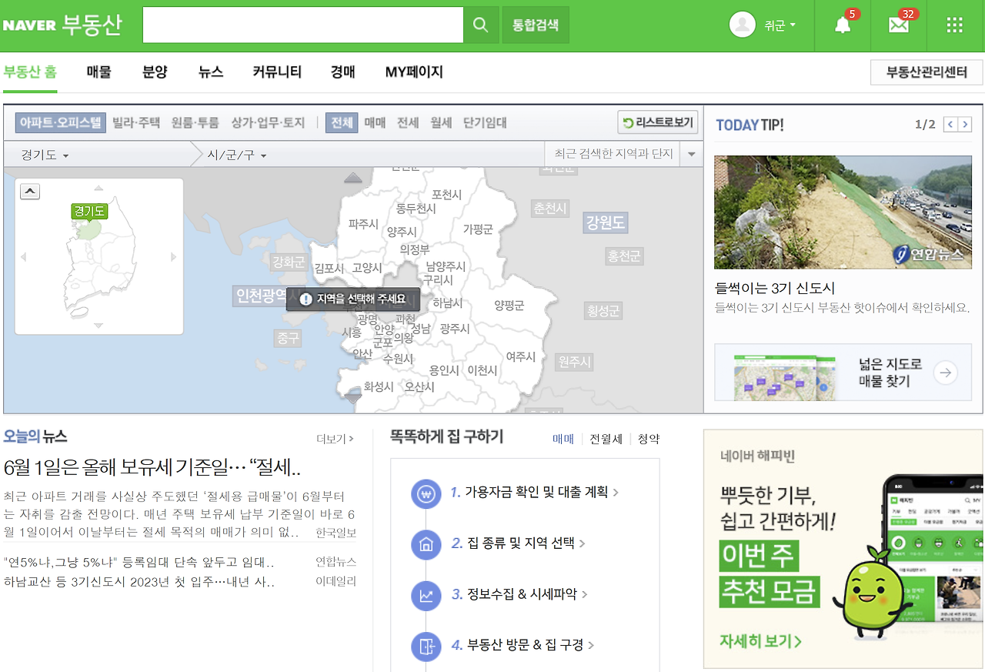Click the 넓은 지도로 매물 찾기 arrow icon
This screenshot has height=672, width=985.
point(945,373)
